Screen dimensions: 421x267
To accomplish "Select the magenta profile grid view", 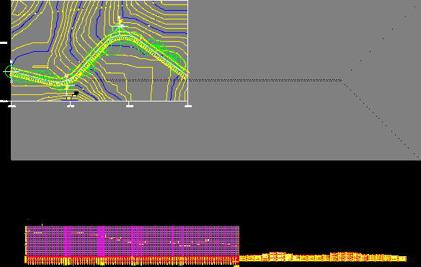I will click(133, 241).
